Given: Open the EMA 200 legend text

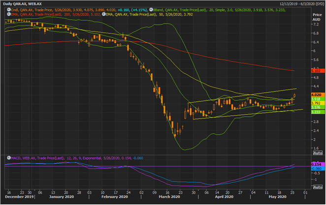Looking at the screenshot, I should (56, 14).
